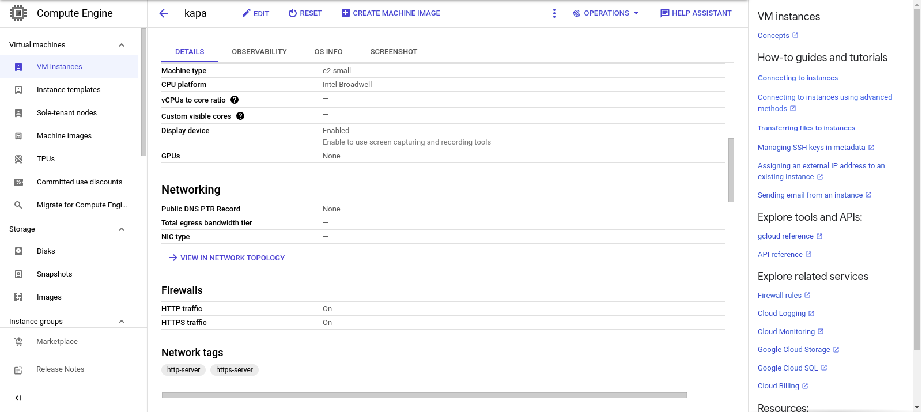This screenshot has height=412, width=922.
Task: Switch to the Observability tab
Action: (259, 52)
